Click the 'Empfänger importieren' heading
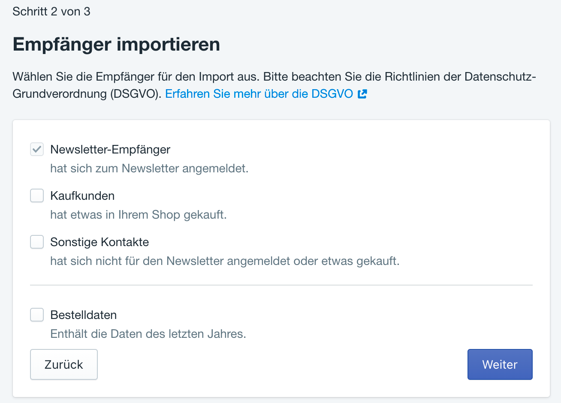 point(116,45)
